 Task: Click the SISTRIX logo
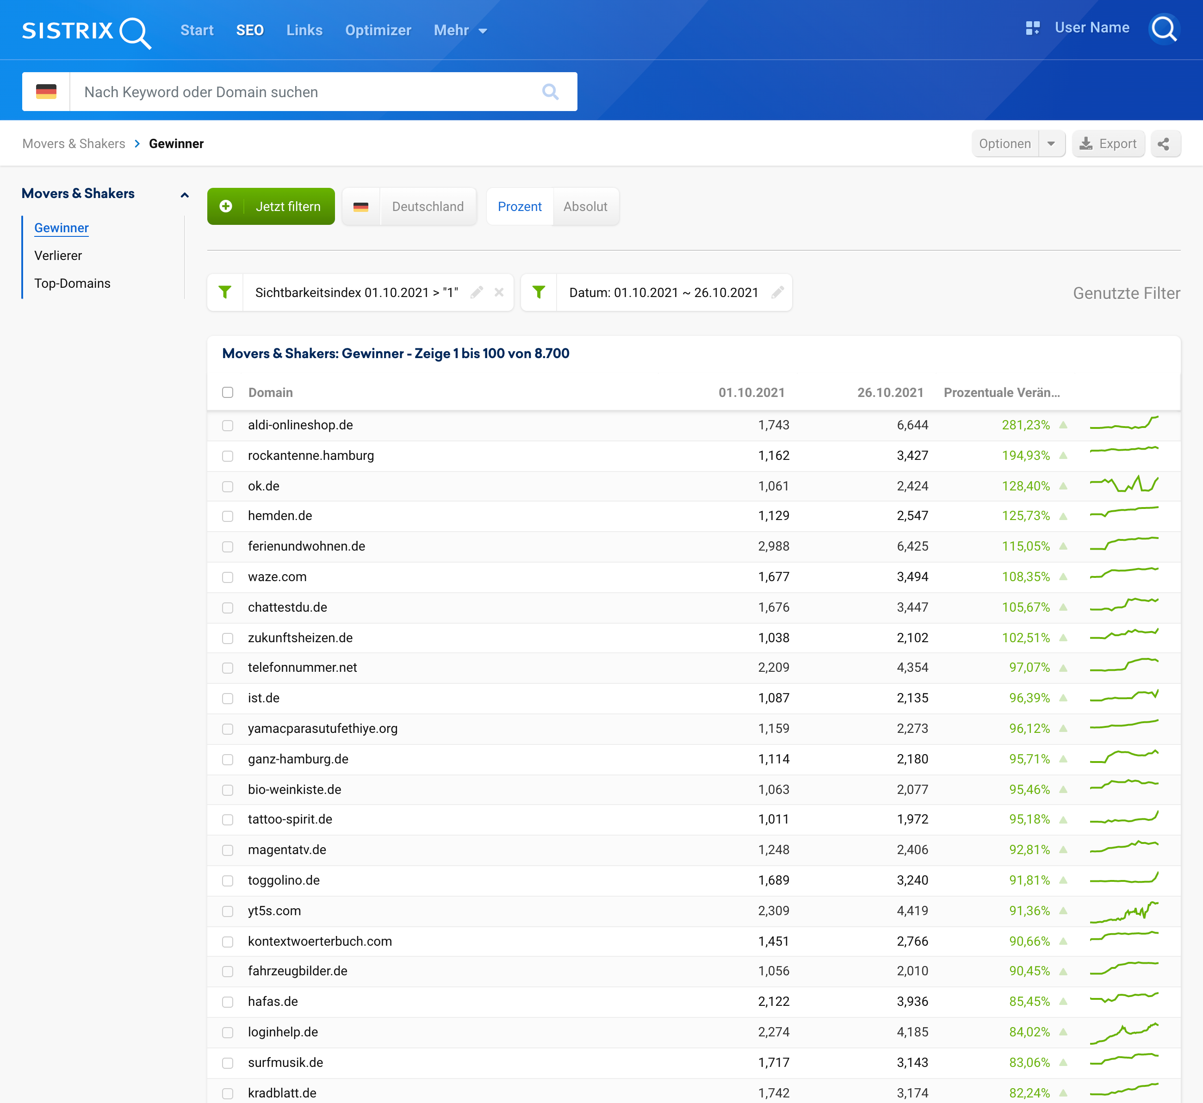tap(87, 31)
